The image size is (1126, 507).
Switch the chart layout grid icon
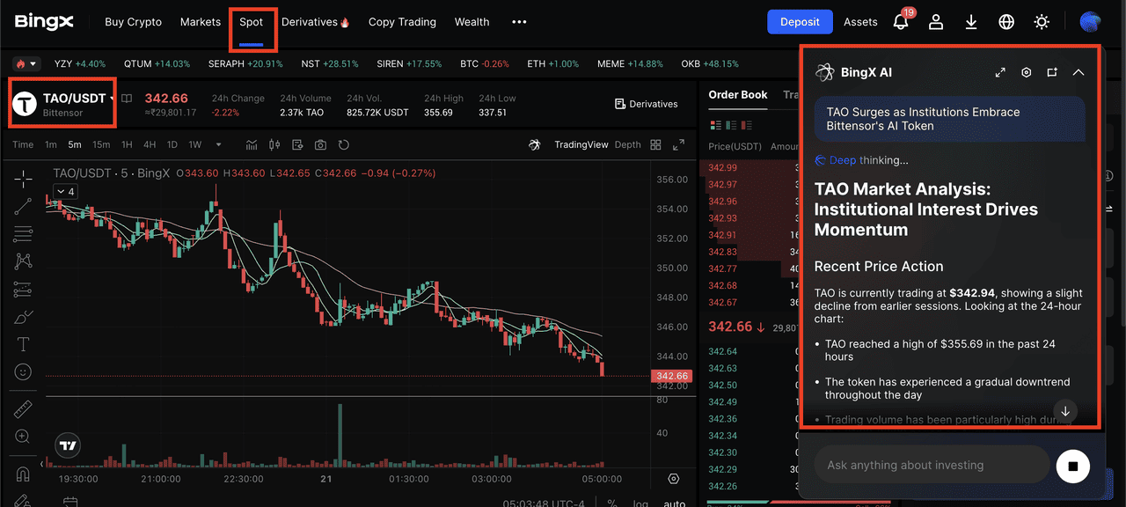tap(655, 144)
